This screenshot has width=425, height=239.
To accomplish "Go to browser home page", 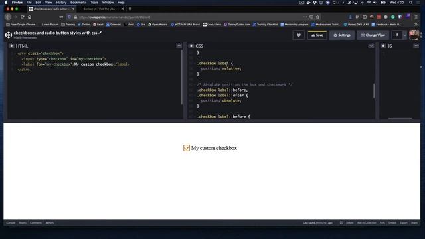I will pyautogui.click(x=29, y=17).
